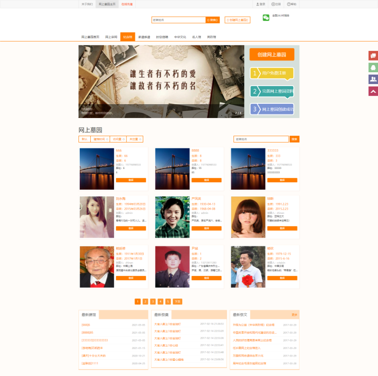Go to 网上墓园首页 nav tab
The image size is (378, 376).
[x=90, y=37]
